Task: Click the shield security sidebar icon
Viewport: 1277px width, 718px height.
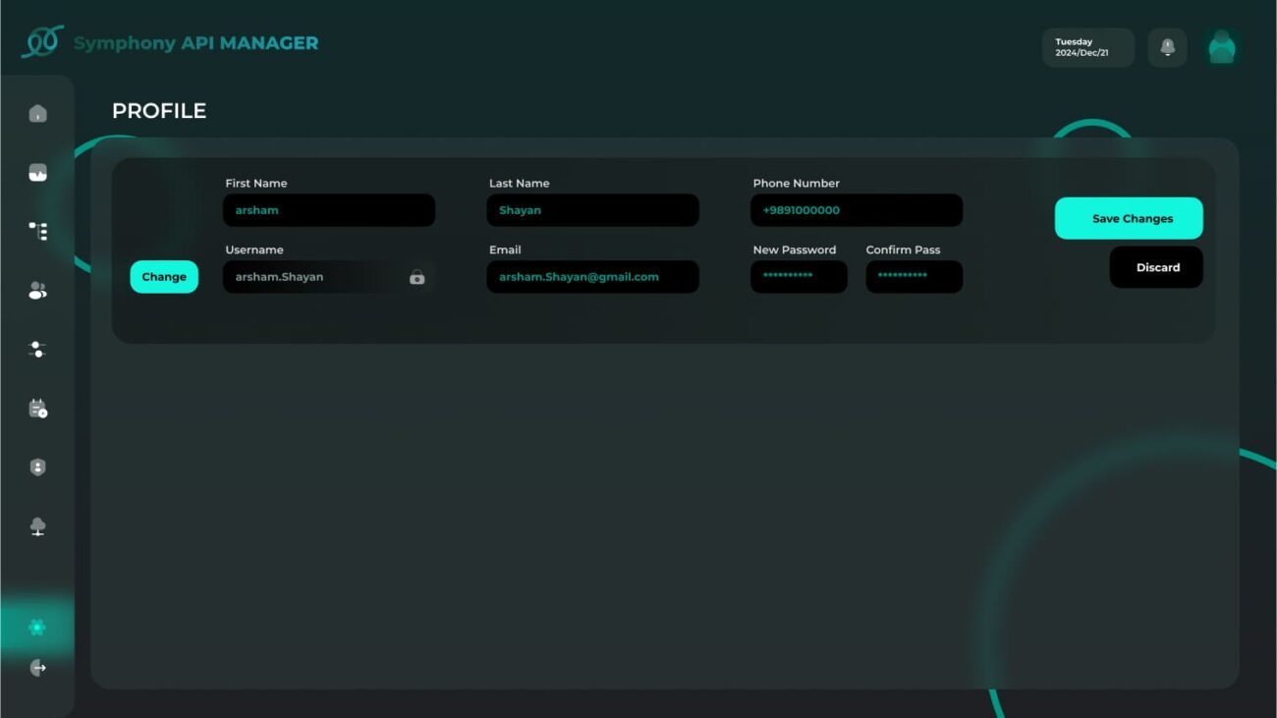Action: 37,468
